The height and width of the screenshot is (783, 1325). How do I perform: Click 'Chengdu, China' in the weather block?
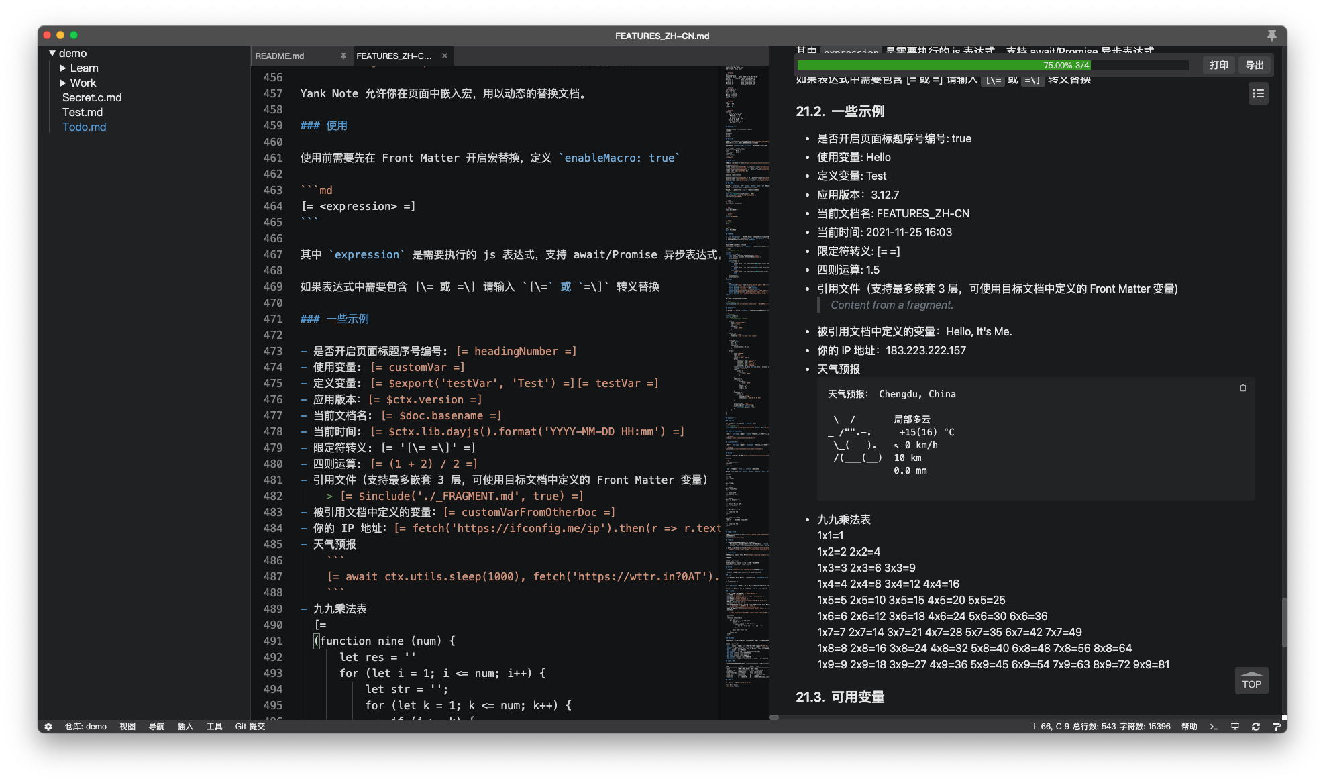click(916, 394)
